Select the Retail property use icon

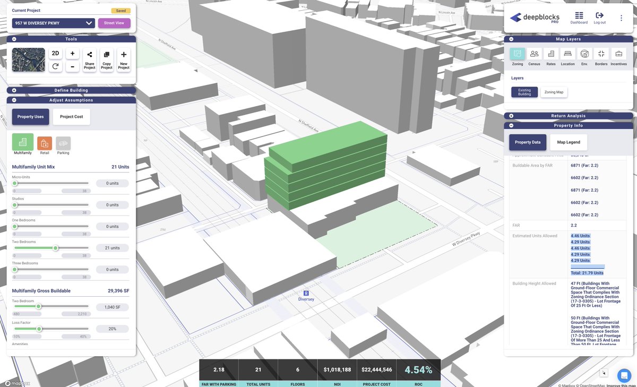(x=45, y=143)
